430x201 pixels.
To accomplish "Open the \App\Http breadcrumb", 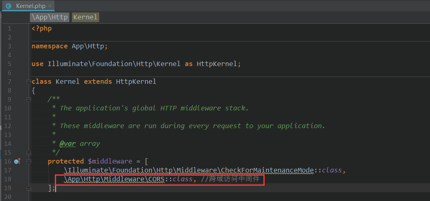I will click(50, 17).
